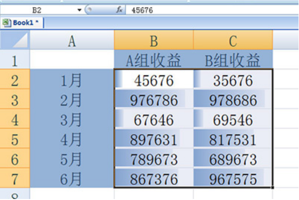Viewport: 299px width, 200px height.
Task: Select column B header
Action: coord(153,40)
